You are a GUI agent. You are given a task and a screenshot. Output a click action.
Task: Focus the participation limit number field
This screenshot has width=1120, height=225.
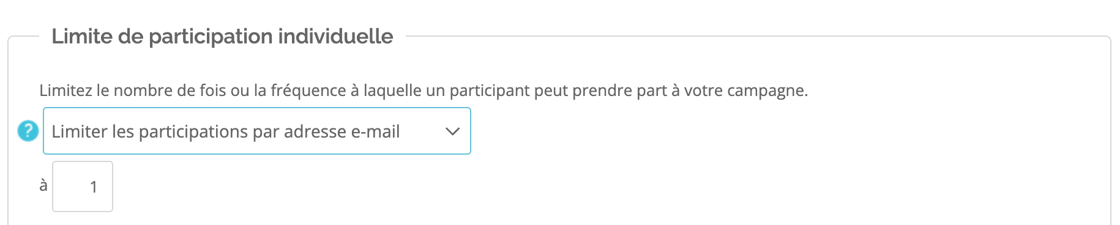(83, 186)
